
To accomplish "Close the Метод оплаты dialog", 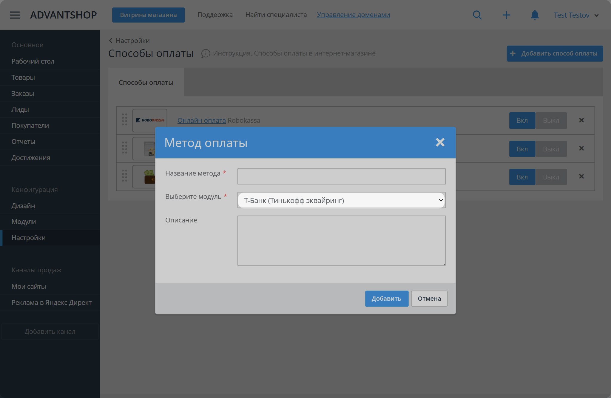I will [x=440, y=142].
